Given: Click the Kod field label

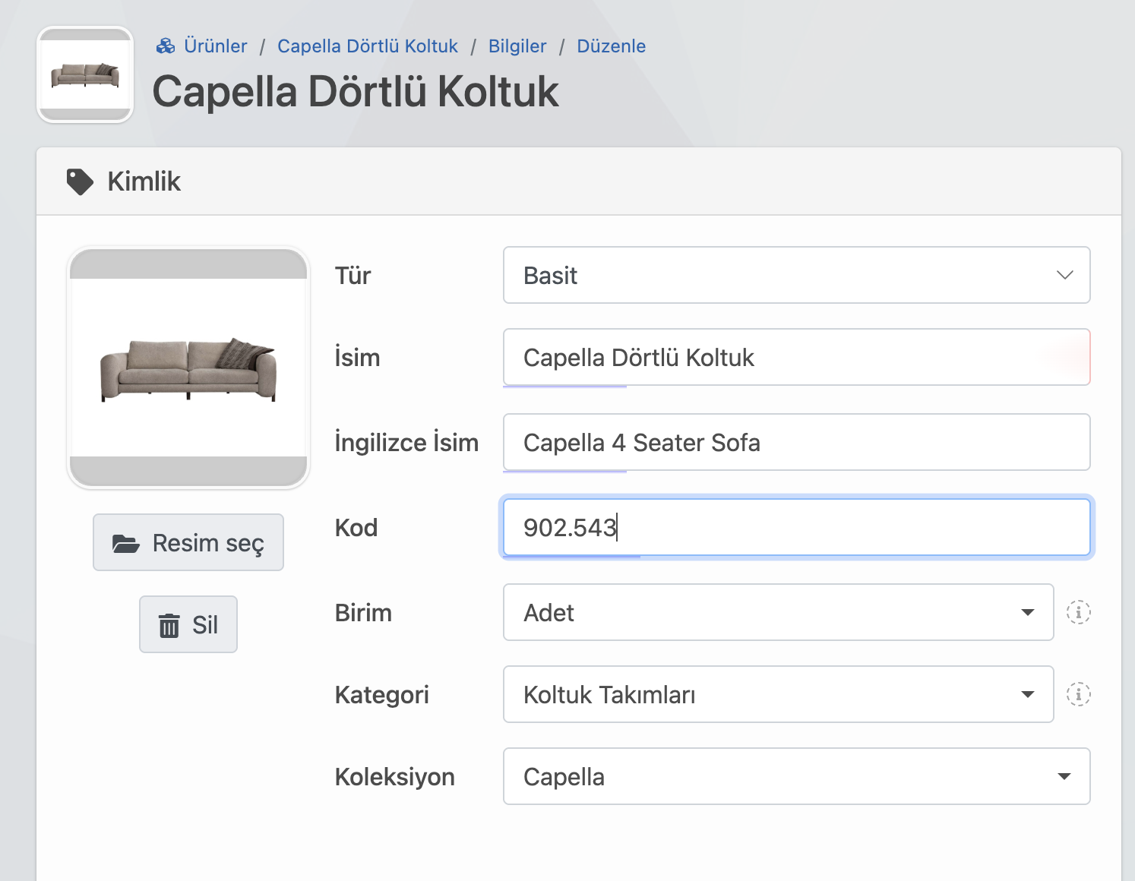Looking at the screenshot, I should [356, 527].
